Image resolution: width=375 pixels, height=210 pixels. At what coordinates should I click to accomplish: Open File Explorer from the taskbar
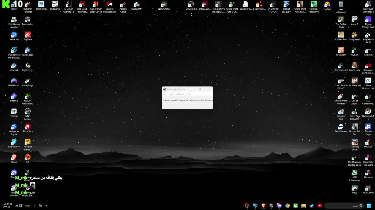tap(304, 206)
